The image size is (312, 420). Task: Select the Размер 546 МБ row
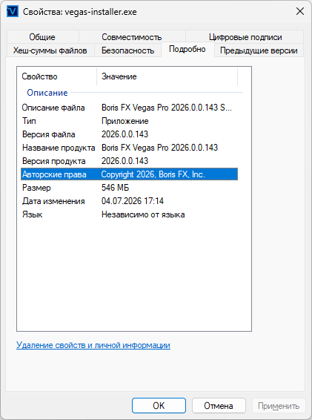tap(129, 188)
